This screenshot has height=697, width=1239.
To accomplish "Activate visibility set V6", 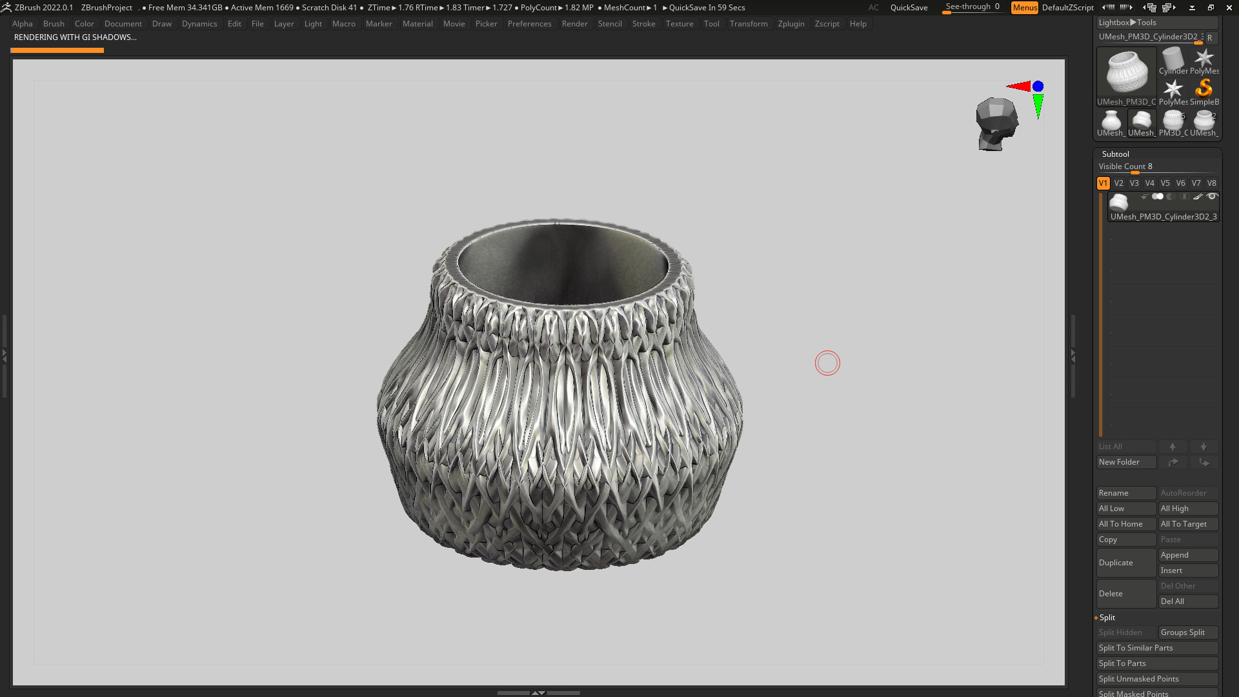I will 1180,183.
